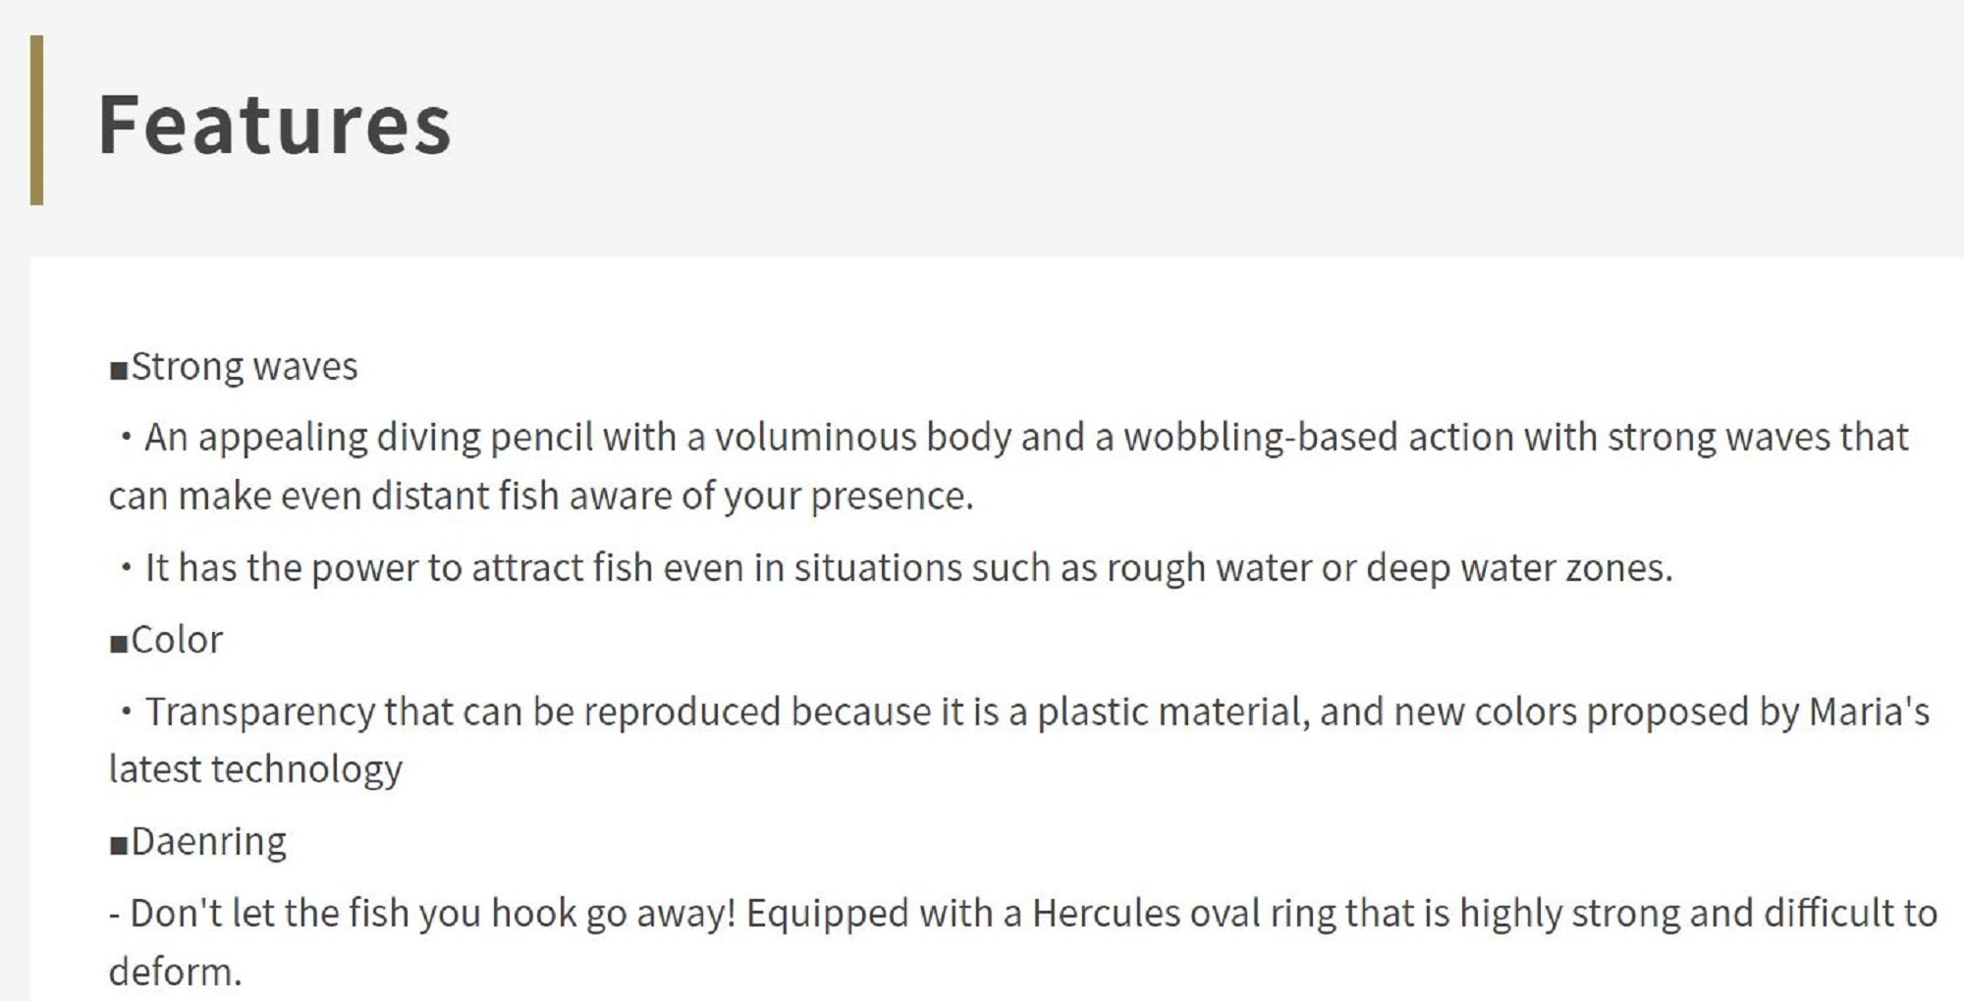Click the square bullet before Daenring
Image resolution: width=1964 pixels, height=1001 pixels.
[x=119, y=845]
